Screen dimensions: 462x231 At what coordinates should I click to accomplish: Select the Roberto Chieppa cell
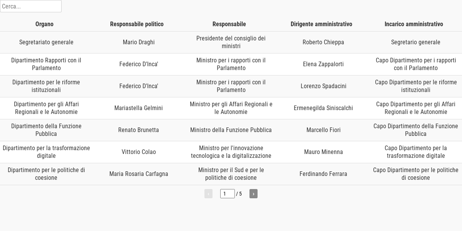[323, 42]
